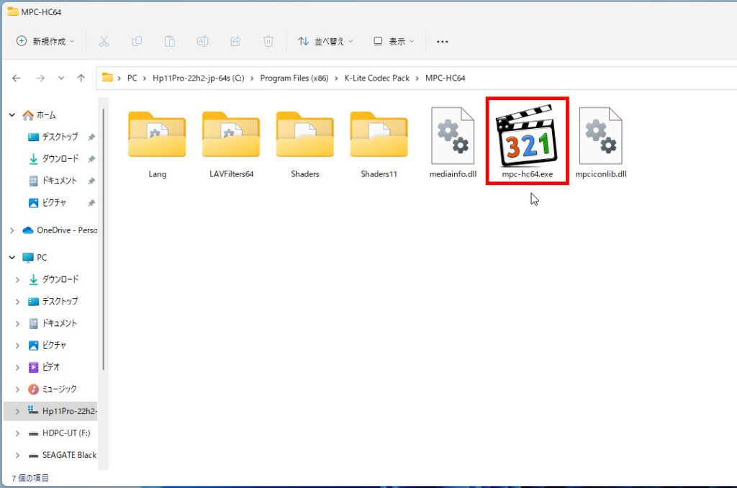Open the 表示 view dropdown

(394, 42)
